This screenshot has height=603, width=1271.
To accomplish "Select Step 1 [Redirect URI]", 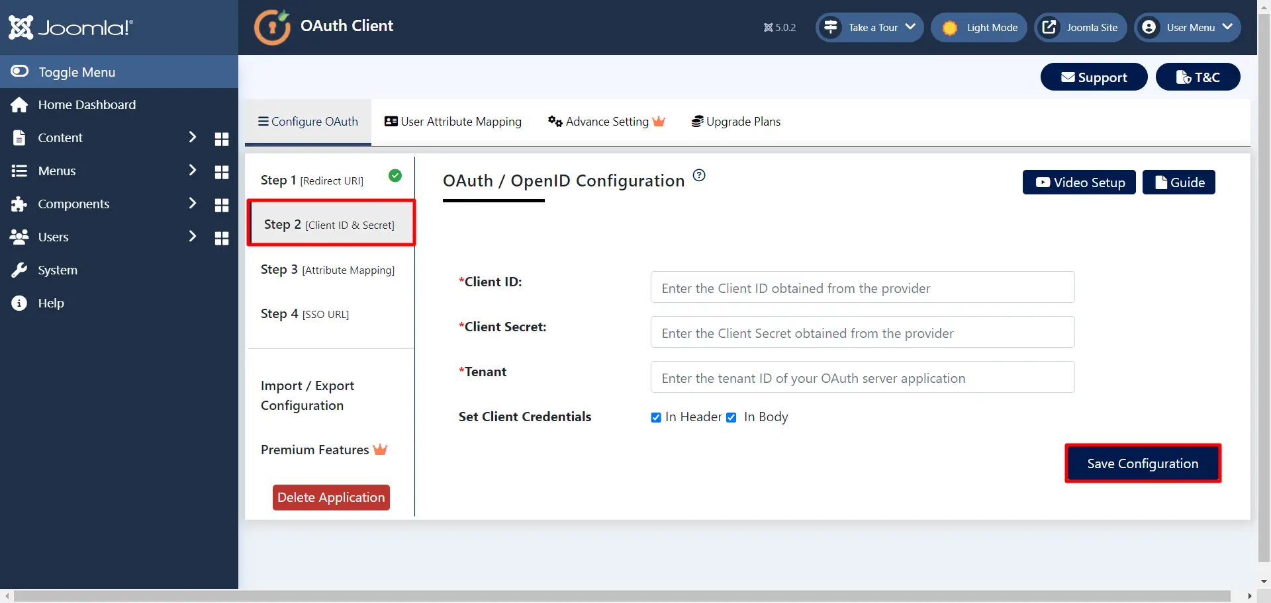I will point(331,179).
